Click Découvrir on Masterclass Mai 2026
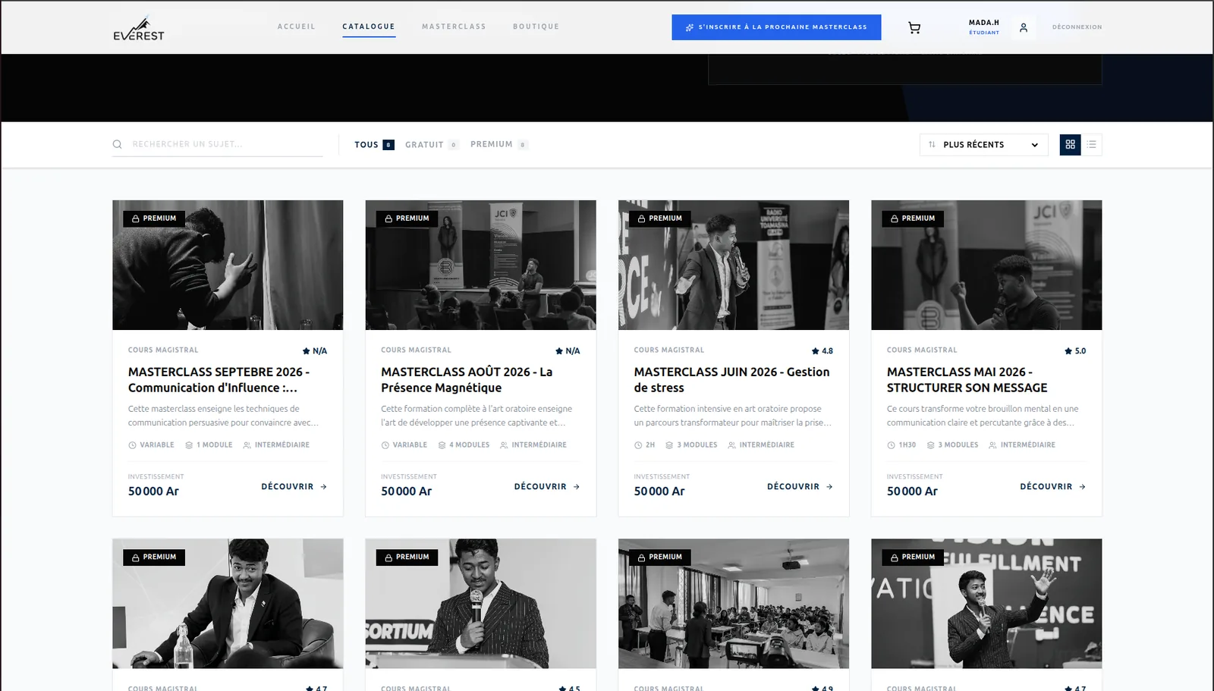Screen dimensions: 1214x691 pyautogui.click(x=1053, y=487)
